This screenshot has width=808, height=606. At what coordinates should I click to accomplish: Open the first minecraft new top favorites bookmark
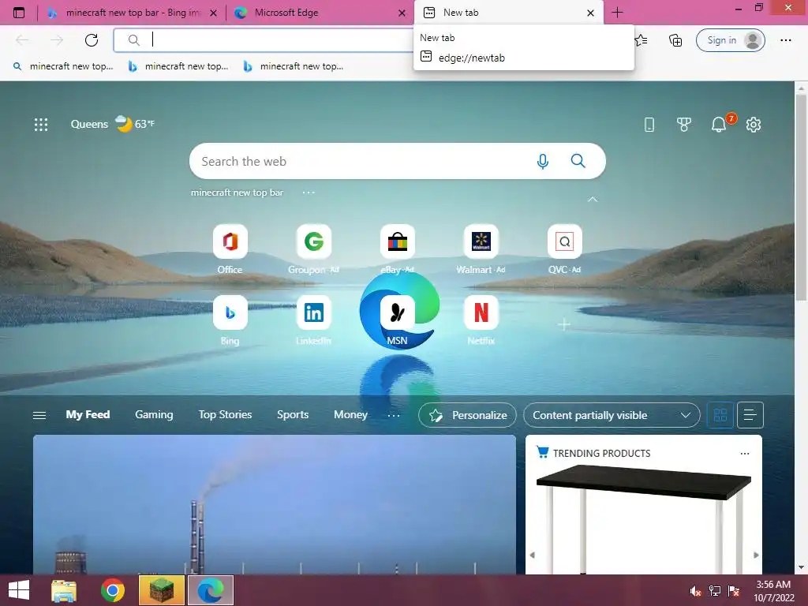click(63, 66)
